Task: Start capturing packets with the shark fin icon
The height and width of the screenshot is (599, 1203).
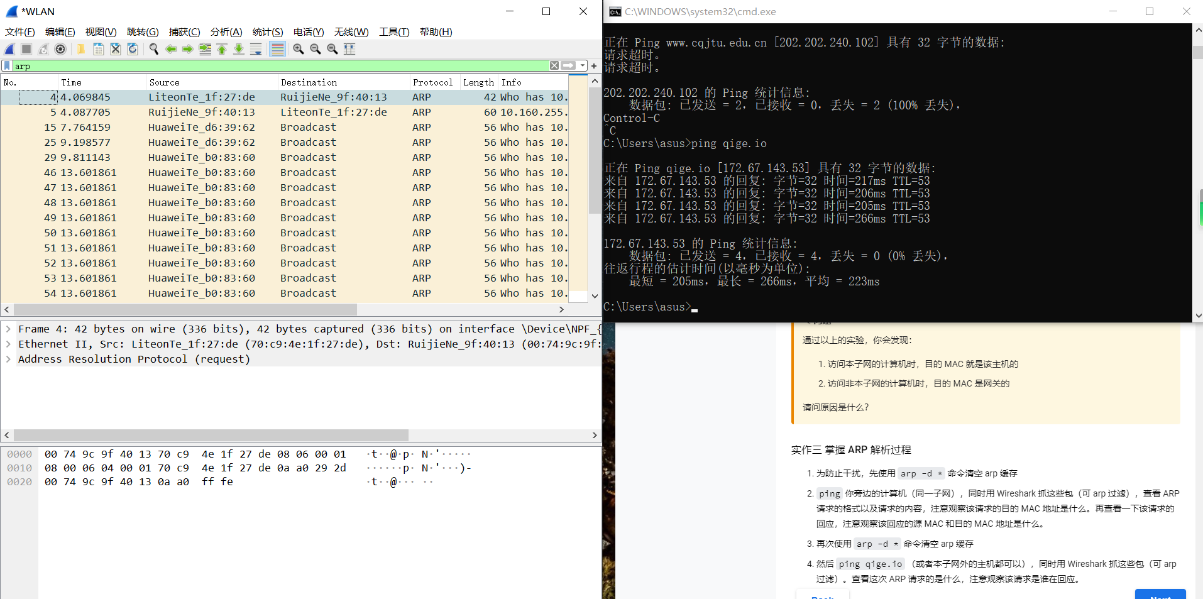Action: (x=10, y=49)
